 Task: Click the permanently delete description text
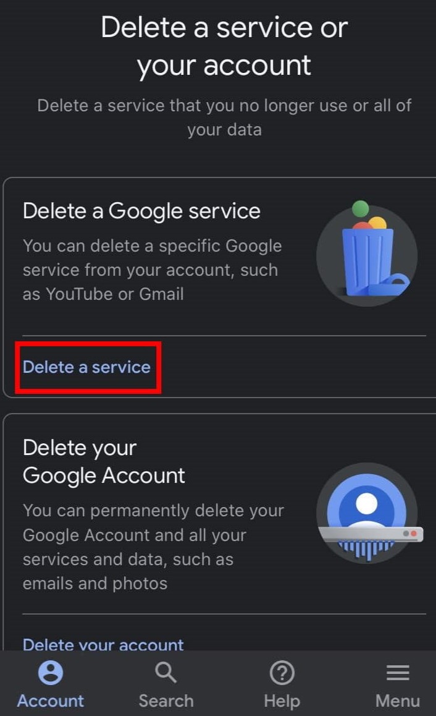tap(153, 547)
